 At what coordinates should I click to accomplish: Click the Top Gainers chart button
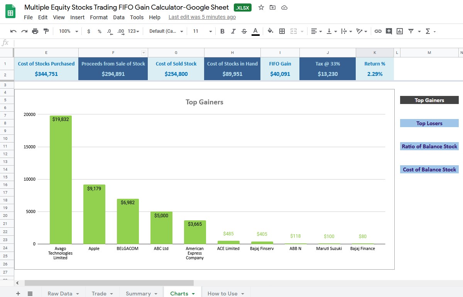point(429,100)
